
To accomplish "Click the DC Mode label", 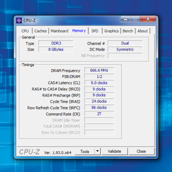I will click(97, 50).
